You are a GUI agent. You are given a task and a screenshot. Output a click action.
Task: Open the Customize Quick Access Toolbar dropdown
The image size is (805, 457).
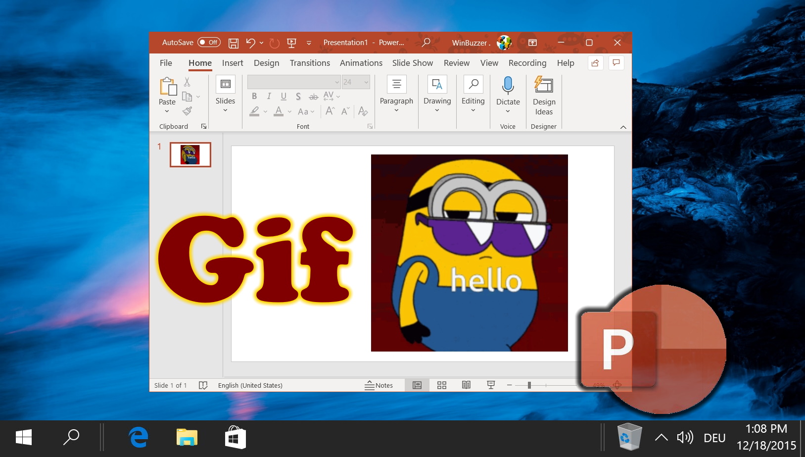click(x=309, y=43)
